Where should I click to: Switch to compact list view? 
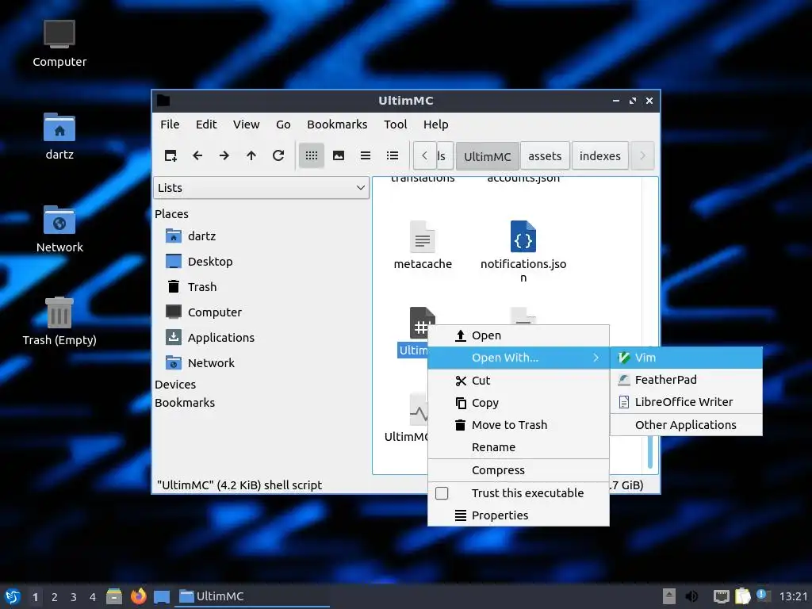365,155
